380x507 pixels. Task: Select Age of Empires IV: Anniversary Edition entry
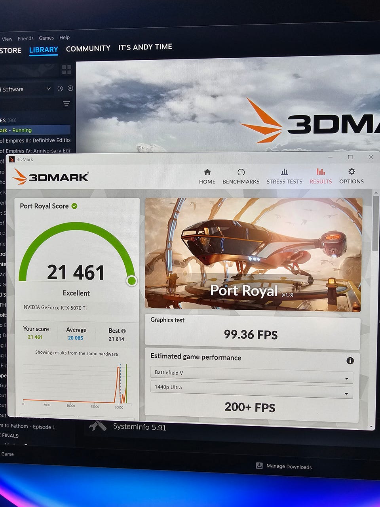point(35,151)
